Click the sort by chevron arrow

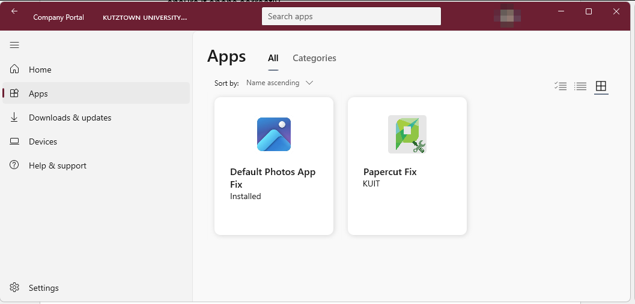pos(309,83)
